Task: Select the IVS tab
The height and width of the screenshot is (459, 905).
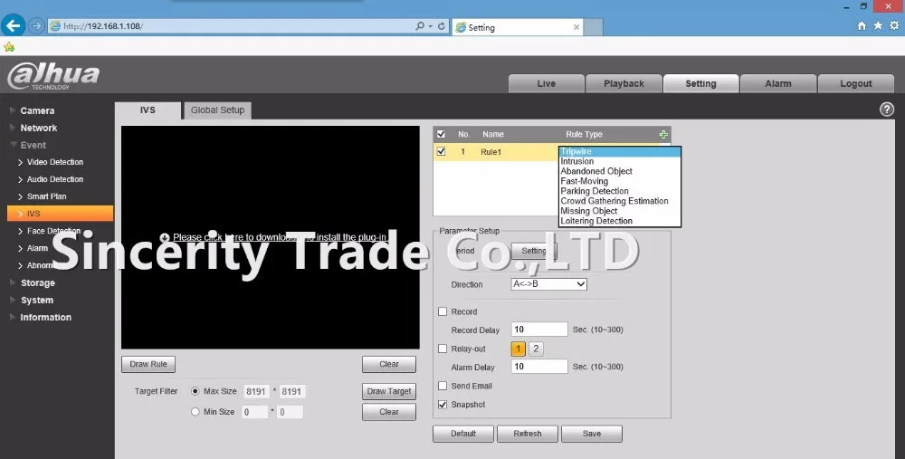Action: tap(148, 110)
